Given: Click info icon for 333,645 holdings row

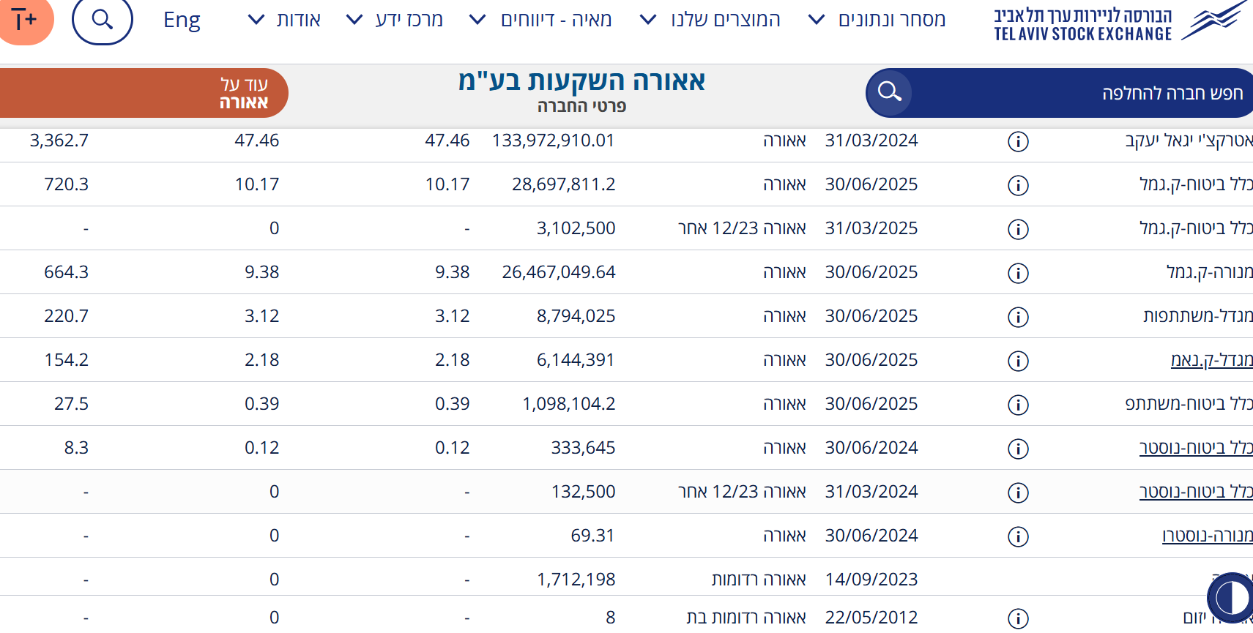Looking at the screenshot, I should click(1018, 449).
